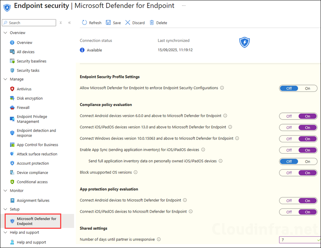Screen dimensions: 321x248
Task: Click info icon beside Number of days until unresponsive
Action: 159,239
